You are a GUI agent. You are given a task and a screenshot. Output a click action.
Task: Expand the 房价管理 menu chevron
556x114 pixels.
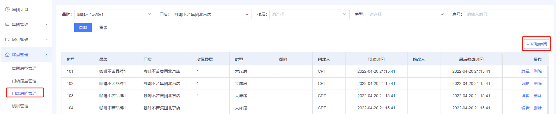tap(47, 40)
